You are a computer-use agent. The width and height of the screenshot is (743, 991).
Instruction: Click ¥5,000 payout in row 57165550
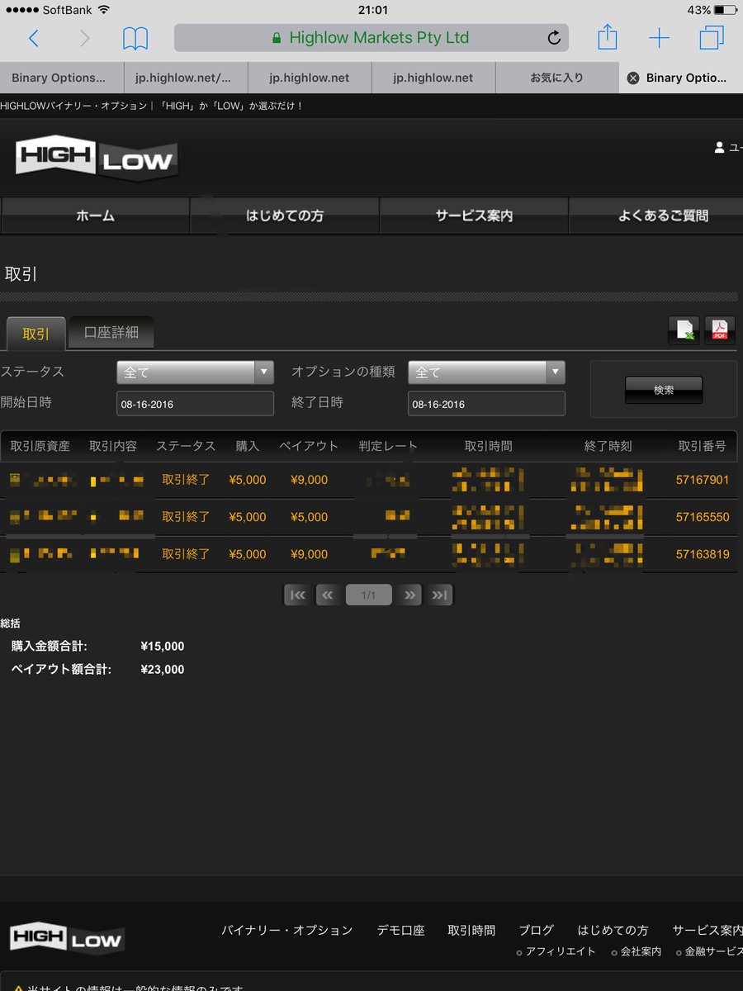[310, 517]
